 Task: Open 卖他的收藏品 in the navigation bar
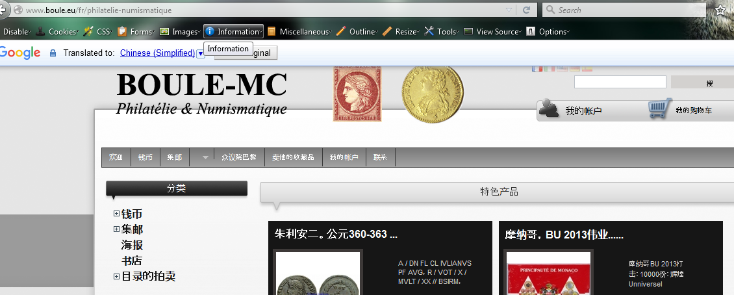[x=293, y=157]
